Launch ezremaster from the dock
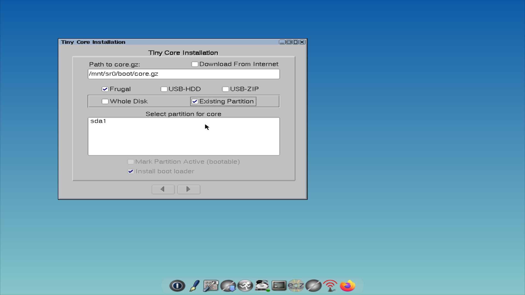The image size is (525, 295). click(296, 286)
